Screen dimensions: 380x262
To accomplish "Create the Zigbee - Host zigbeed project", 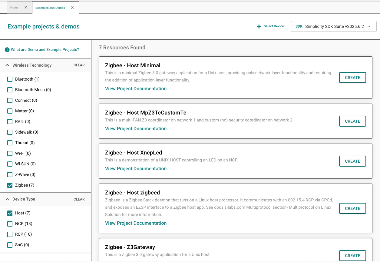I will pos(352,208).
